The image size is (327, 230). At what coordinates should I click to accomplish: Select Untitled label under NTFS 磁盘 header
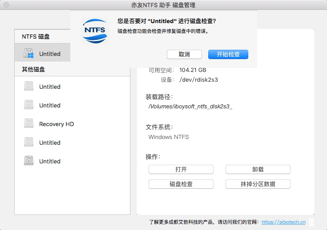click(x=50, y=54)
